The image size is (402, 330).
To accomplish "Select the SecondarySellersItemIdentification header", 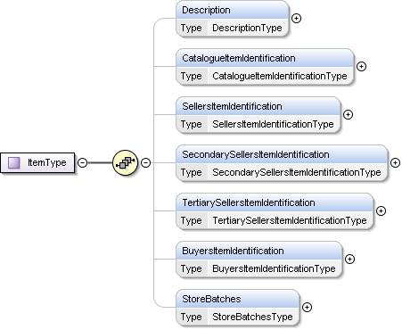I will click(282, 154).
